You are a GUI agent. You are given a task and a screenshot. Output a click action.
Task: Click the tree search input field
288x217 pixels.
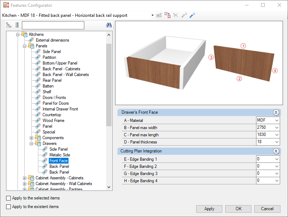click(53, 25)
